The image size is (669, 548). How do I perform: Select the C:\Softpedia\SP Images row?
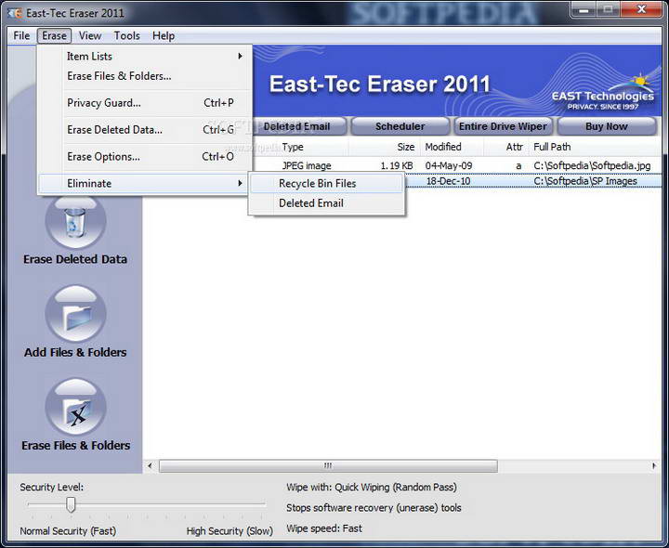(x=585, y=181)
